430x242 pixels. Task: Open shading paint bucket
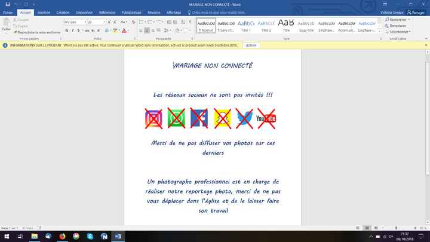pyautogui.click(x=177, y=30)
